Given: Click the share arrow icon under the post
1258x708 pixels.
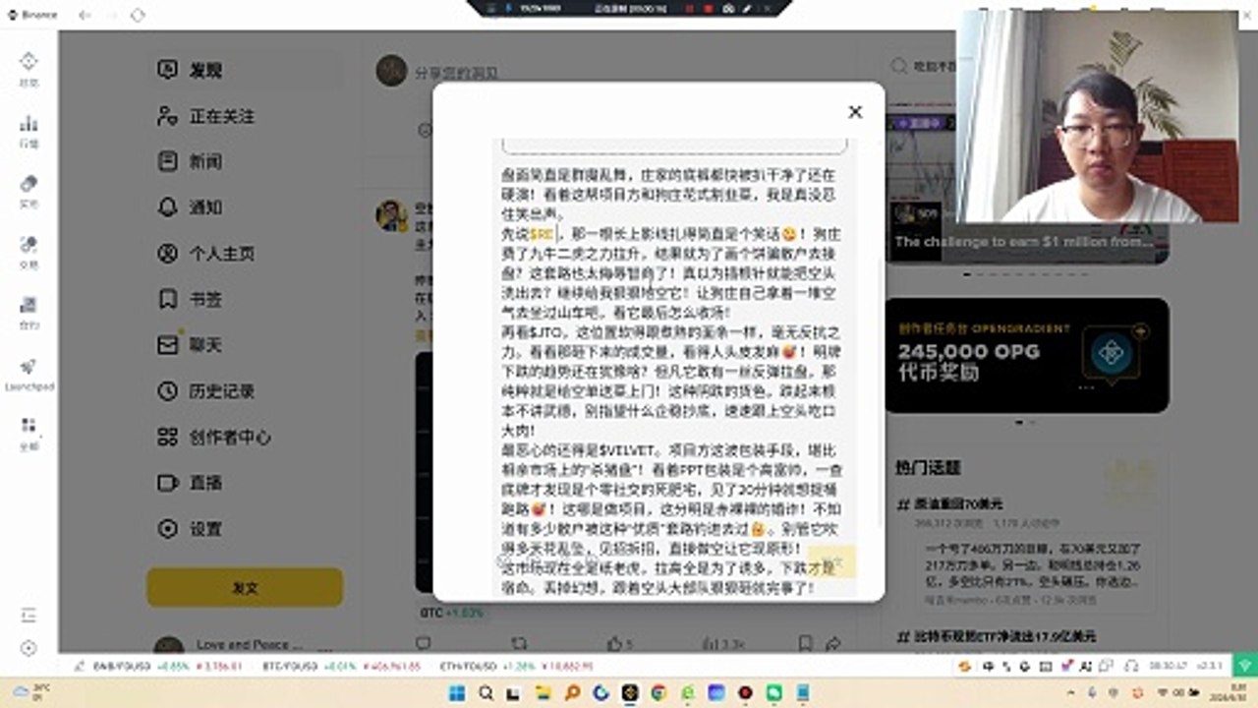Looking at the screenshot, I should click(832, 644).
